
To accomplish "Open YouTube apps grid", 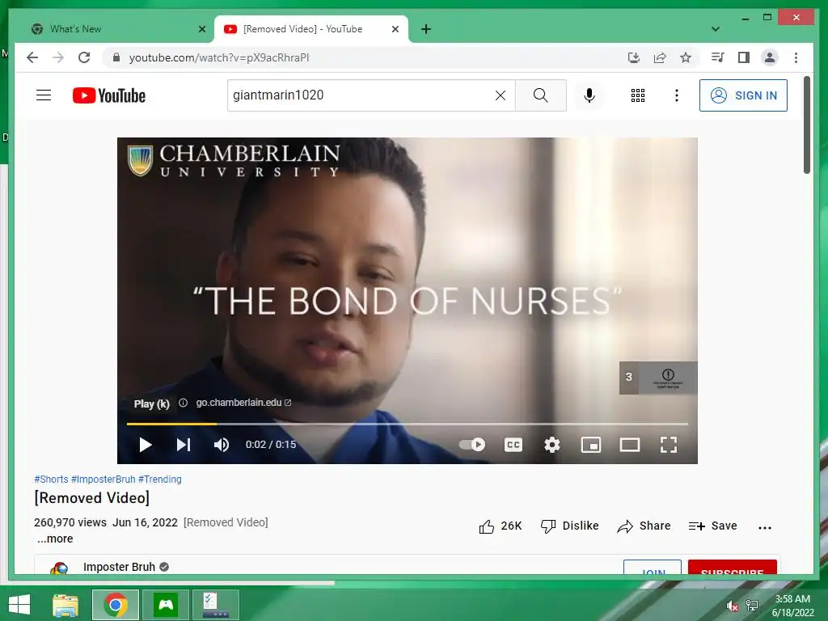I will coord(637,95).
